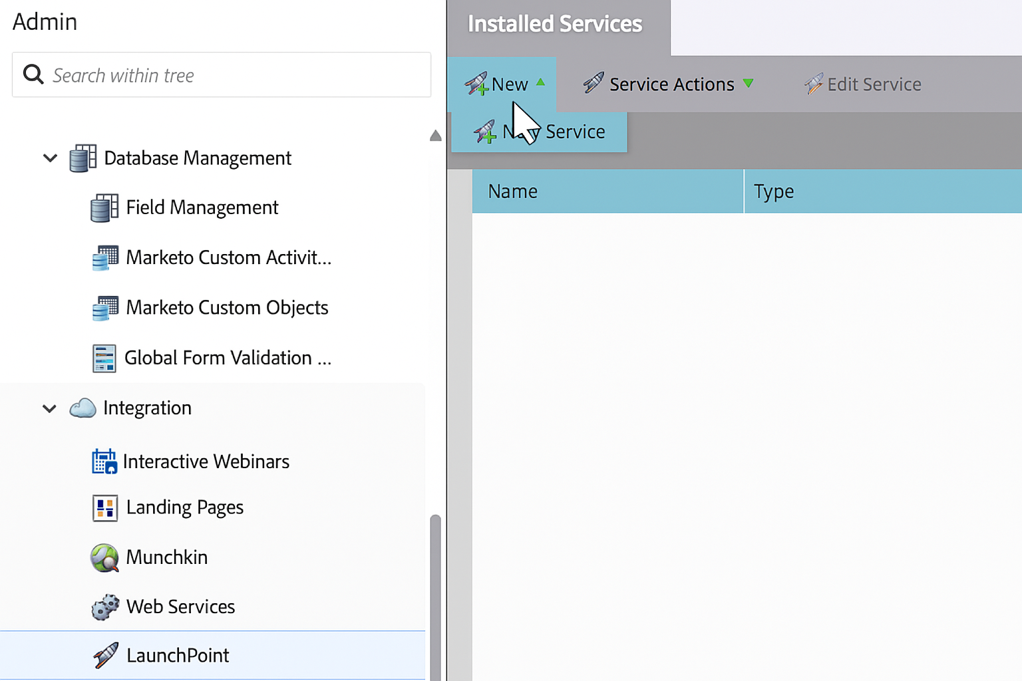
Task: Select the Web Services gear icon
Action: pyautogui.click(x=104, y=607)
